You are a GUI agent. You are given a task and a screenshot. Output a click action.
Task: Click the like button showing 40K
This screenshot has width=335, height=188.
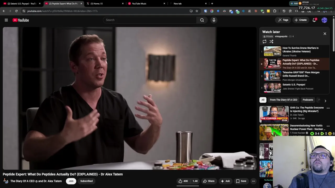click(183, 181)
